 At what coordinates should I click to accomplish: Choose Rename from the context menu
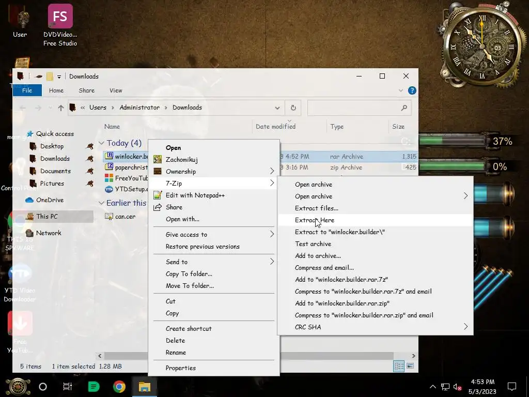[214, 353]
